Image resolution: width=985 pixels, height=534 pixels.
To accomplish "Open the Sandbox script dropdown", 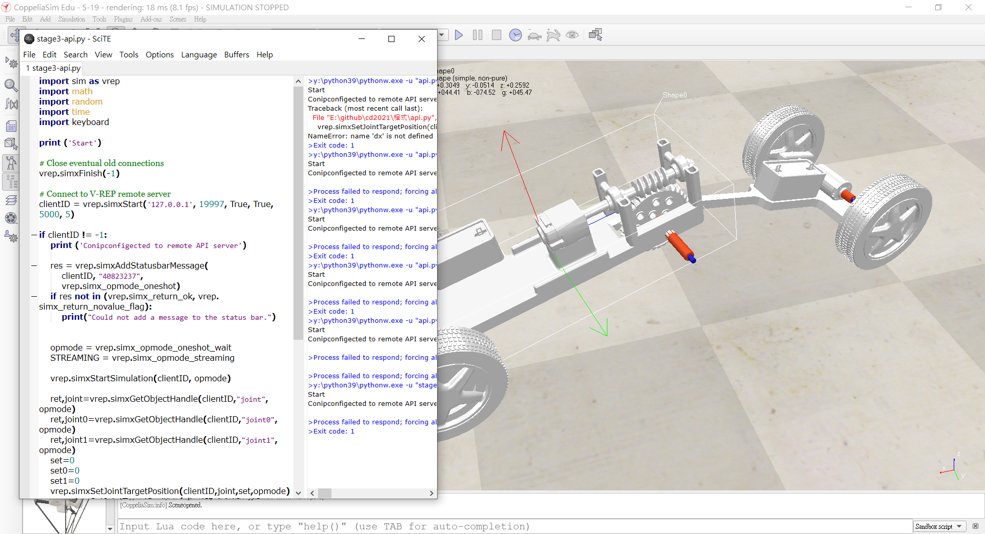I will click(939, 526).
